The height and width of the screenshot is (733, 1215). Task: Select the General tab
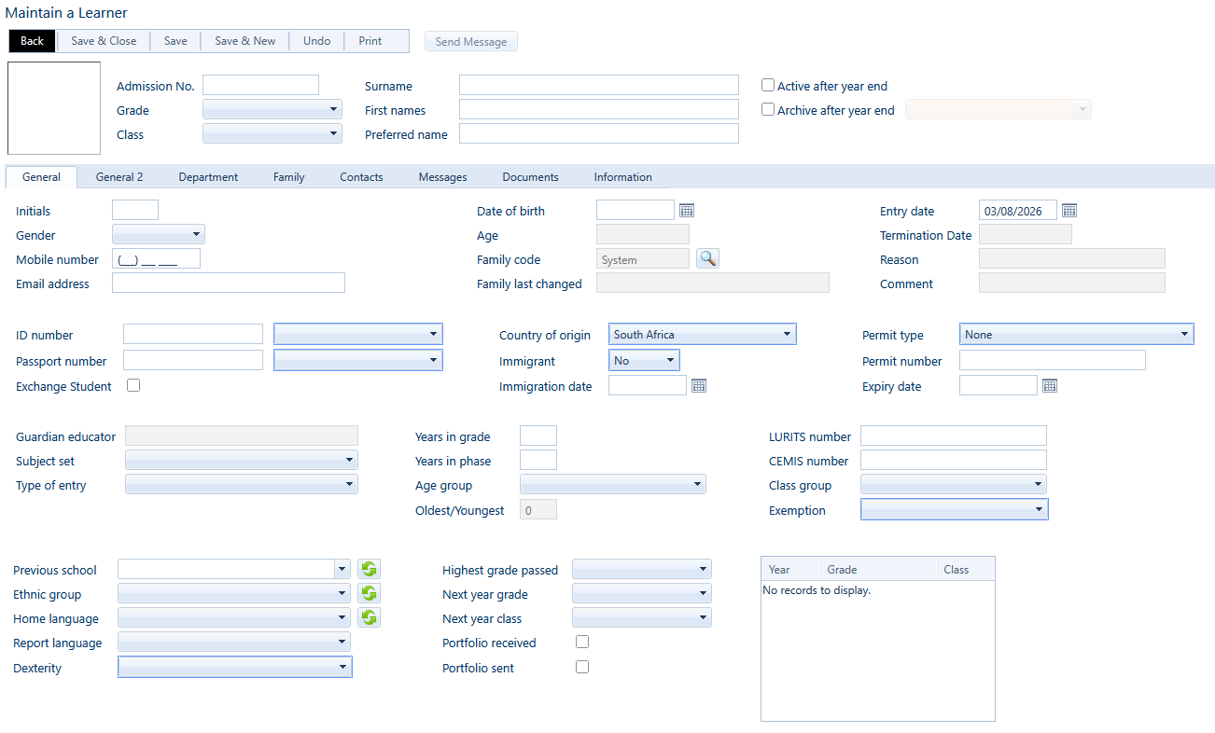[42, 176]
